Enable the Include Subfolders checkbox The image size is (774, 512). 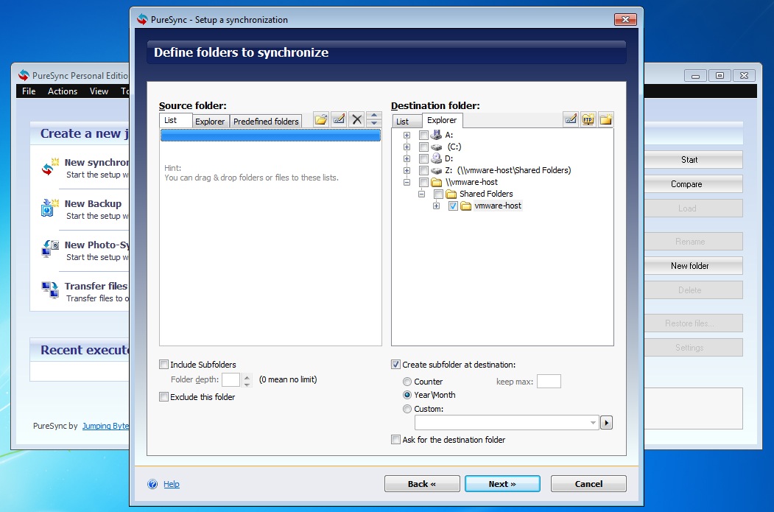(x=164, y=365)
